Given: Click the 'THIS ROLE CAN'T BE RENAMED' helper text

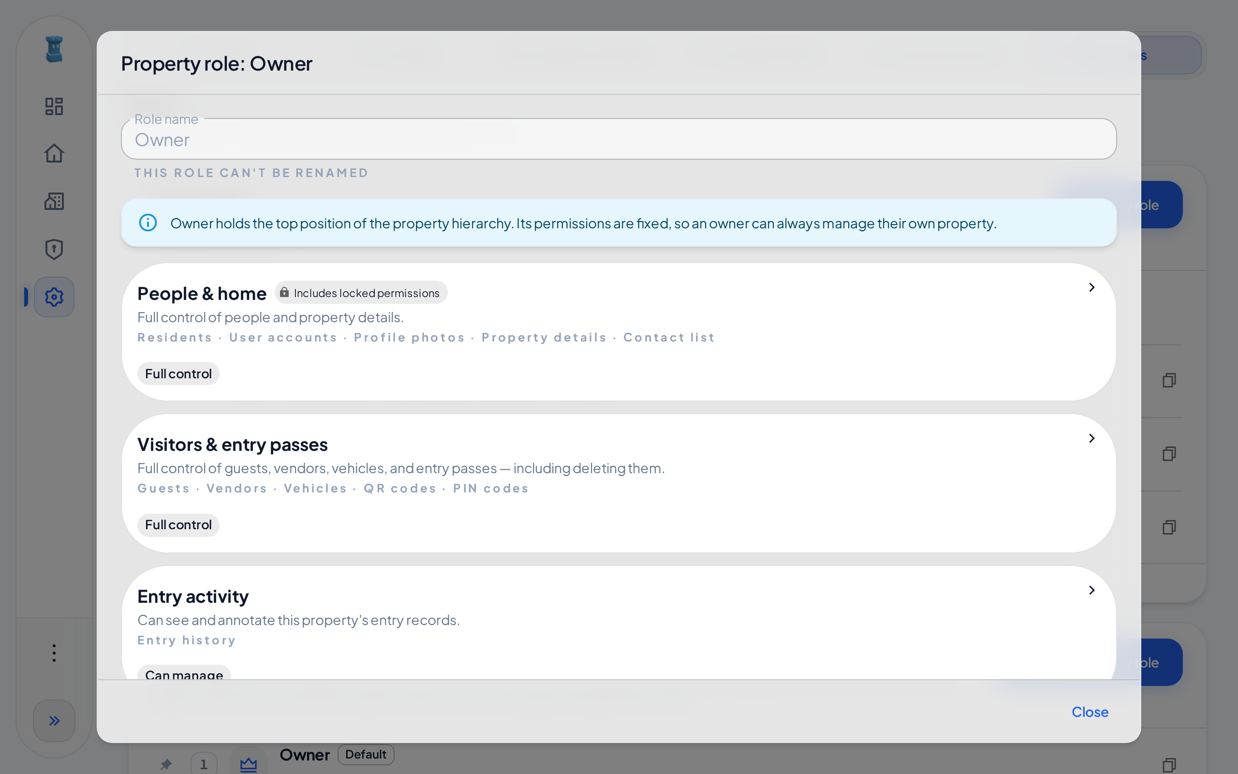Looking at the screenshot, I should coord(251,173).
